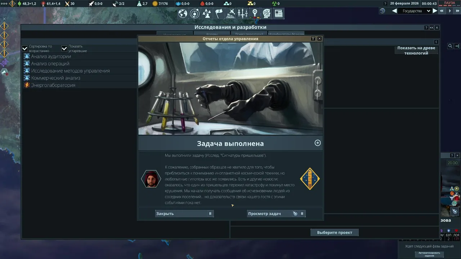Viewport: 461px width, 259px height.
Task: Toggle the ascending sort checkbox (Сортировка по возрастанию)
Action: [25, 49]
